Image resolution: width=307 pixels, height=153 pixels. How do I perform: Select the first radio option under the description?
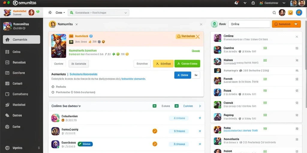tap(53, 87)
